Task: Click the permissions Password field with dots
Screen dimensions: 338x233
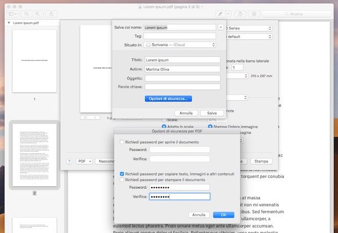Action: tap(180, 188)
